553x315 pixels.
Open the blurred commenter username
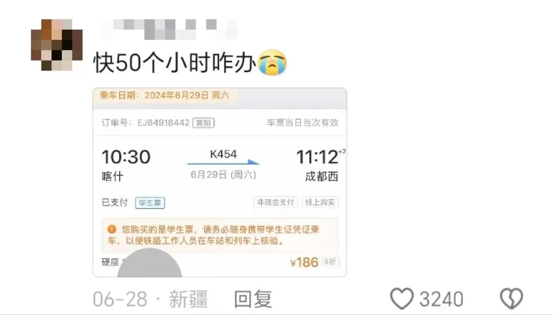pyautogui.click(x=170, y=29)
